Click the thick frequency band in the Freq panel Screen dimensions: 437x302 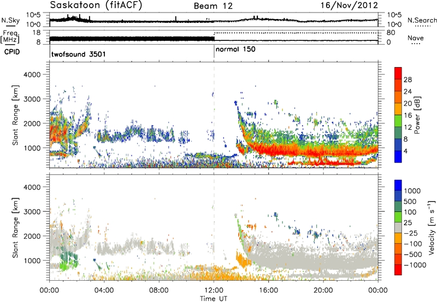(132, 39)
